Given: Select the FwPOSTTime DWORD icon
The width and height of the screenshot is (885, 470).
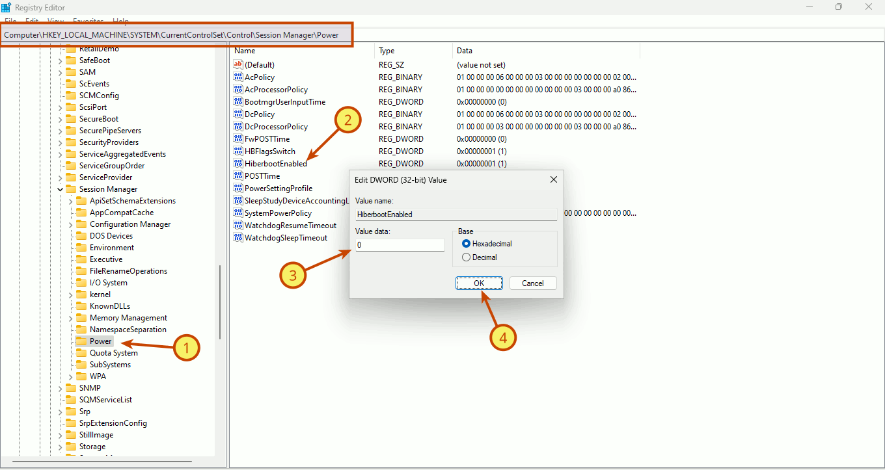Looking at the screenshot, I should coord(238,139).
